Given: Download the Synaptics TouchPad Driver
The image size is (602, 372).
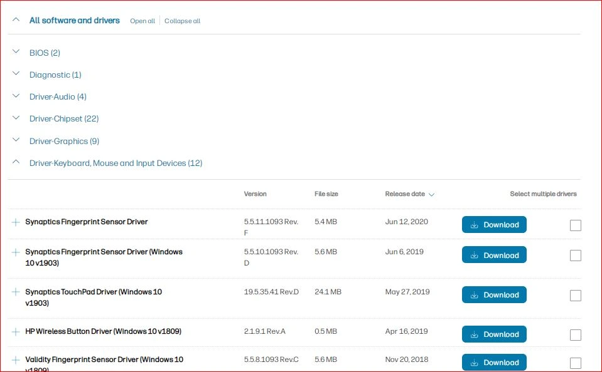Looking at the screenshot, I should (x=494, y=294).
